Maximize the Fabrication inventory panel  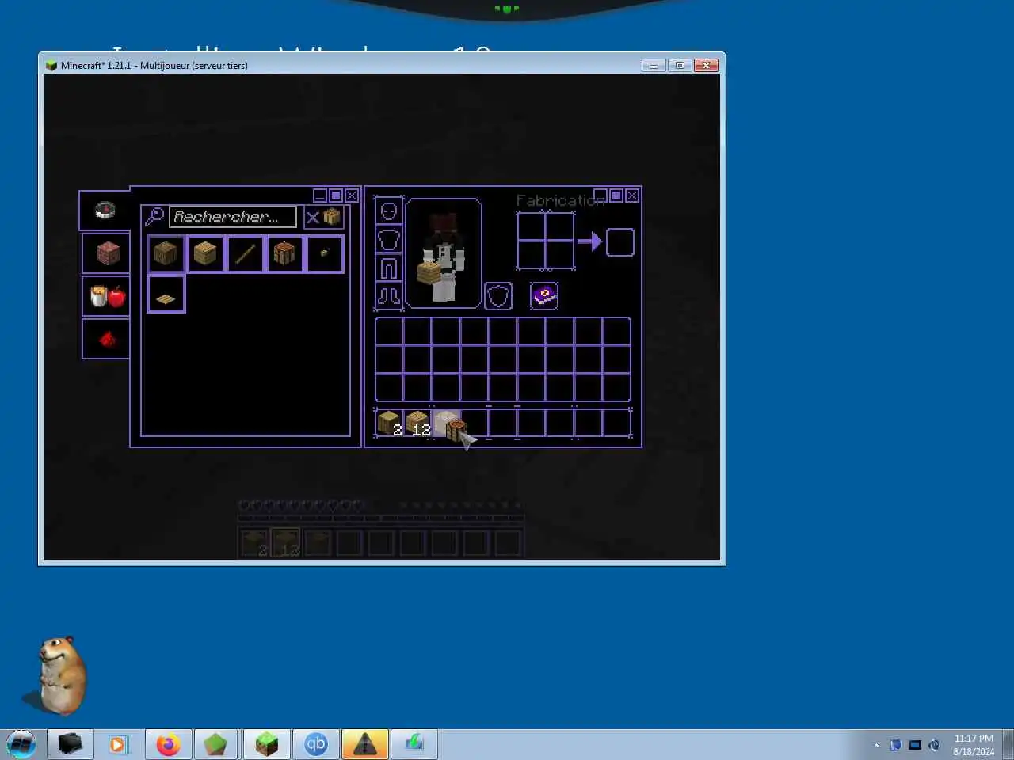point(616,196)
